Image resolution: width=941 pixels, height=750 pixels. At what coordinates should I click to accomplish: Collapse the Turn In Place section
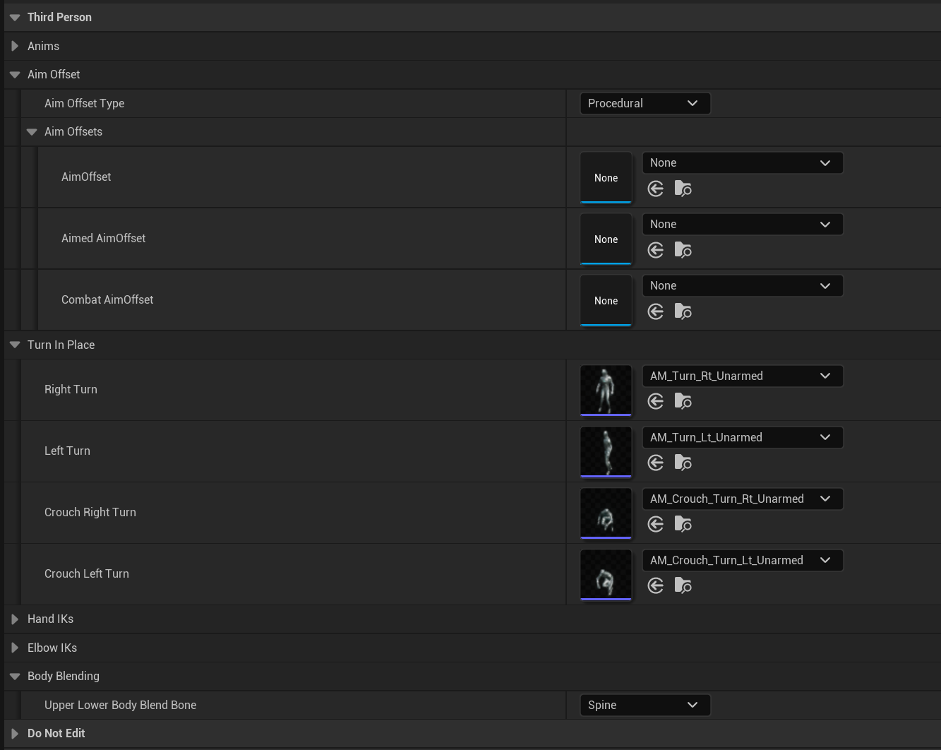pyautogui.click(x=15, y=345)
